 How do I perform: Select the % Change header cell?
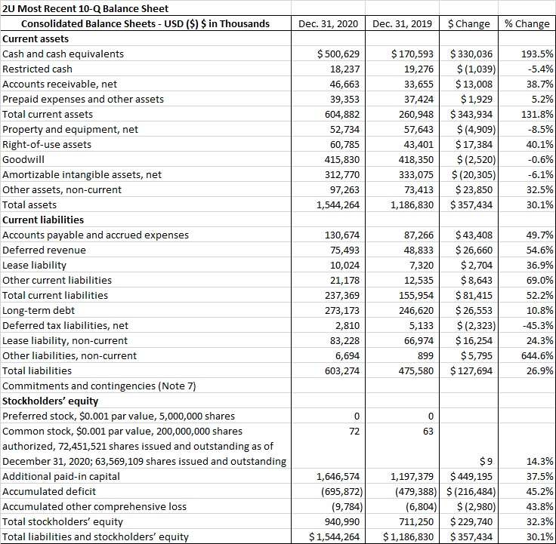(x=527, y=23)
